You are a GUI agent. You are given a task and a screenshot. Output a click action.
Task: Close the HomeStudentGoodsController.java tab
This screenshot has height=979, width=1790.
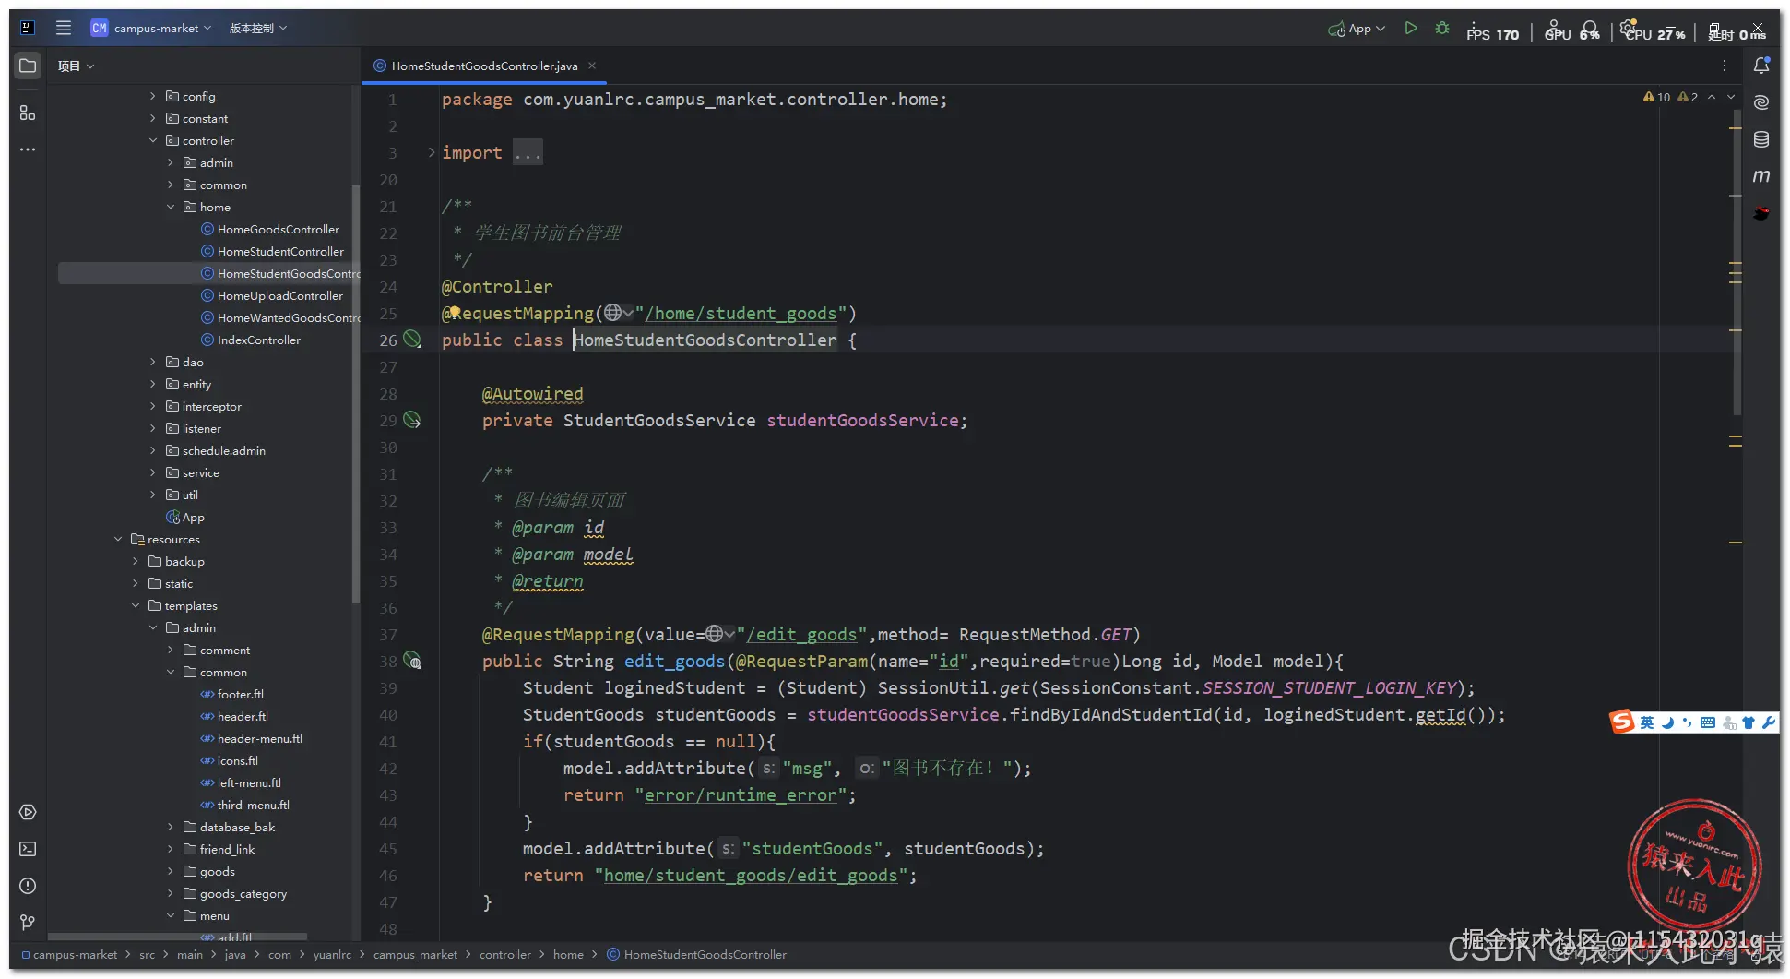point(592,66)
